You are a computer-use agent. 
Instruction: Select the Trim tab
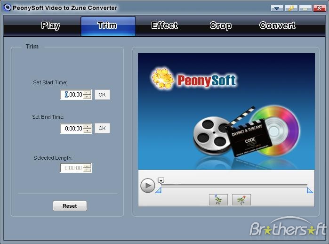tap(108, 26)
